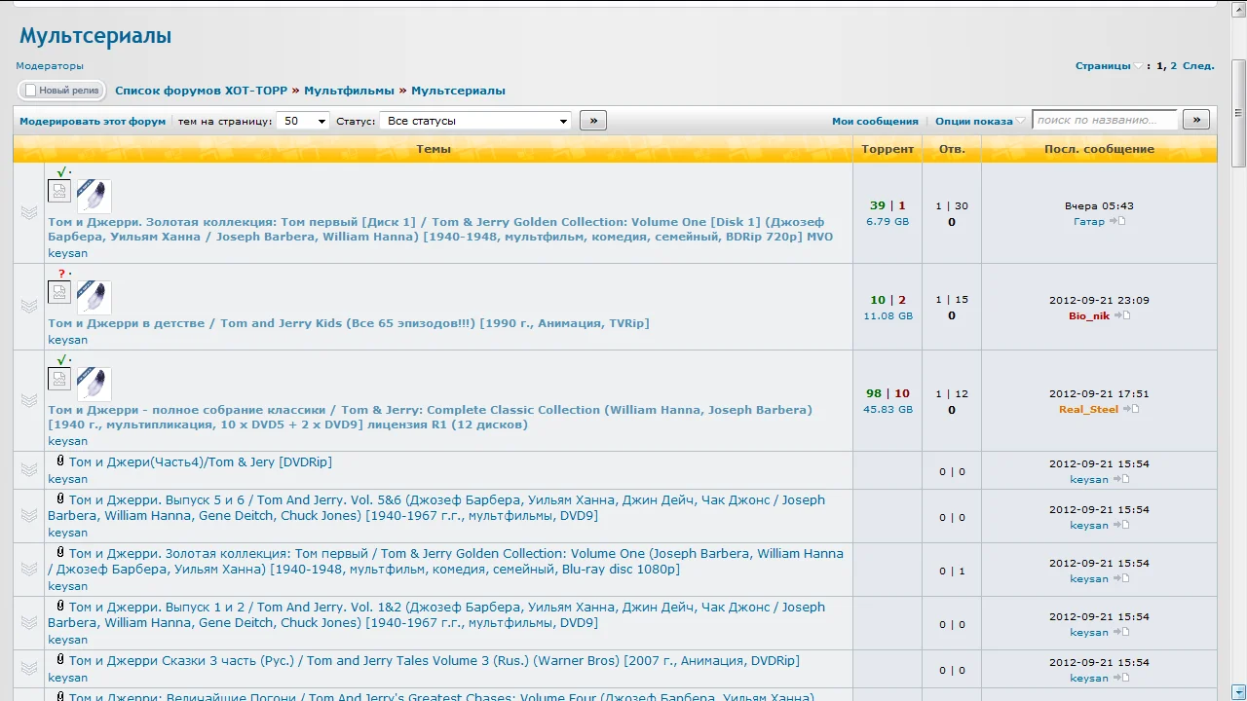Go to the last post by Гатар via the arrow icon
The height and width of the screenshot is (701, 1247).
coord(1117,221)
